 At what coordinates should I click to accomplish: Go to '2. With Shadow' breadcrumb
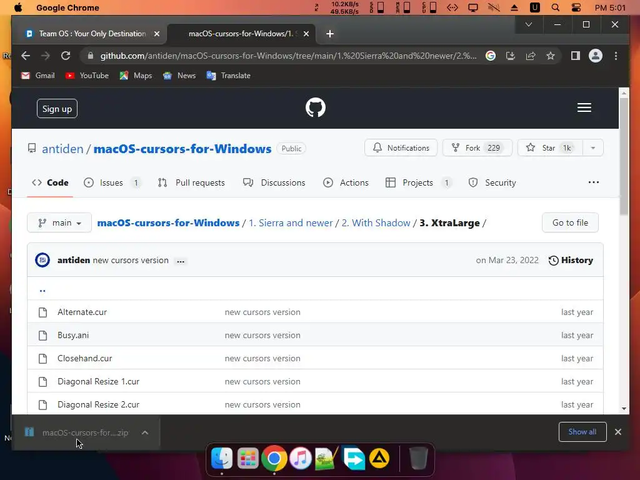[x=376, y=223]
